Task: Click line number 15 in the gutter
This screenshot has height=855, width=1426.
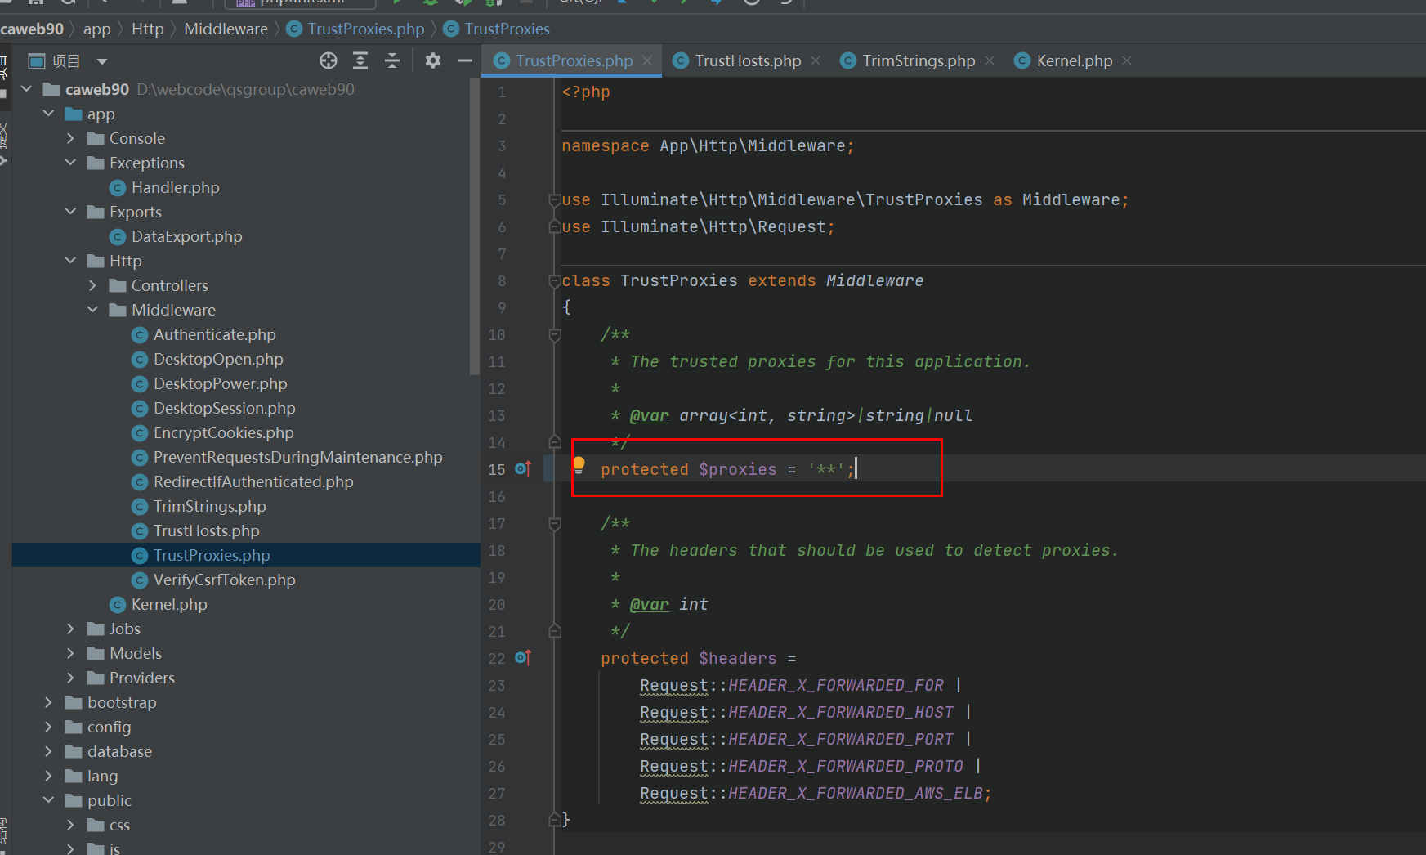Action: [x=497, y=469]
